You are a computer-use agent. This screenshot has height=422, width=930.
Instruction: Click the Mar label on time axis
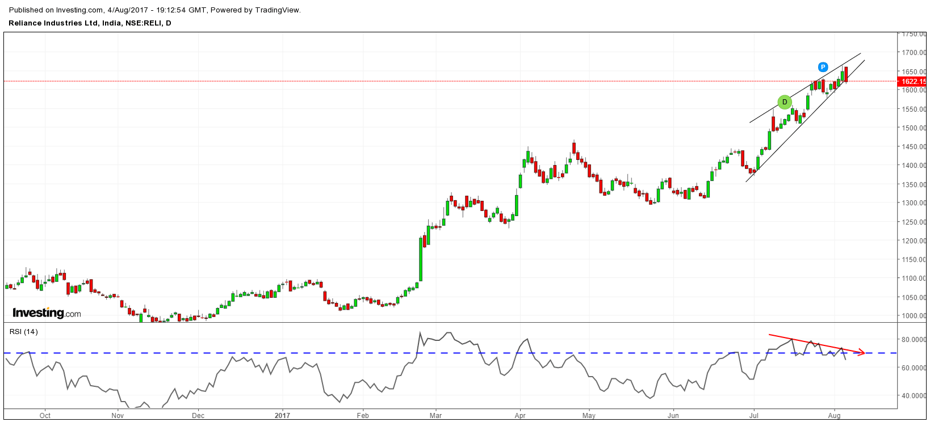point(435,415)
